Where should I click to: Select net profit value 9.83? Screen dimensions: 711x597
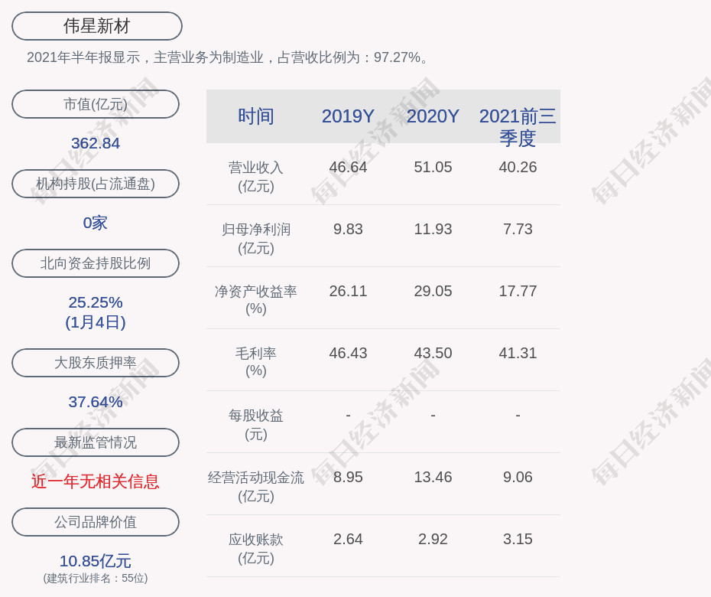pyautogui.click(x=348, y=230)
